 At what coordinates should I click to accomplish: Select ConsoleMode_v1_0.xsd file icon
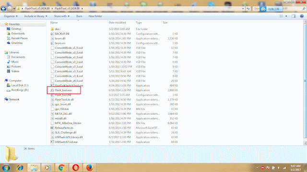point(52,48)
